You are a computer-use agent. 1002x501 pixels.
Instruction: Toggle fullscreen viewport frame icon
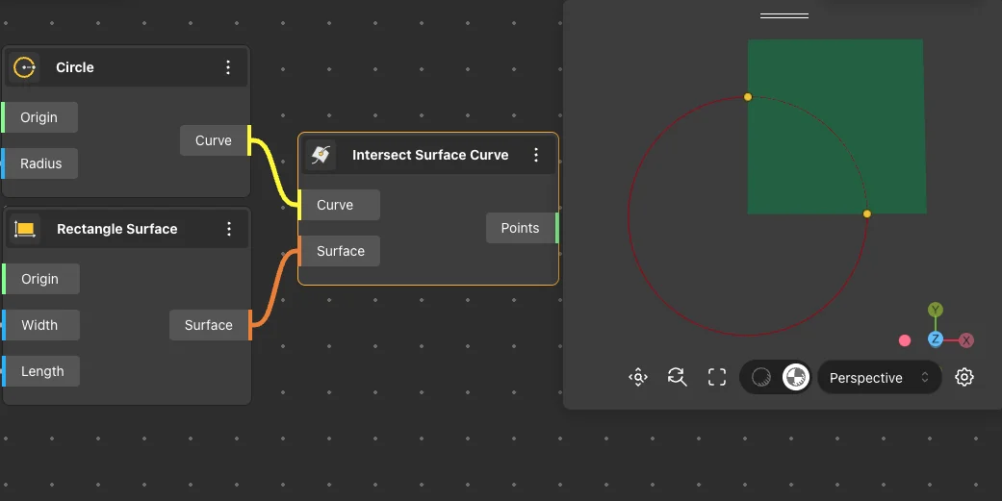pyautogui.click(x=717, y=378)
